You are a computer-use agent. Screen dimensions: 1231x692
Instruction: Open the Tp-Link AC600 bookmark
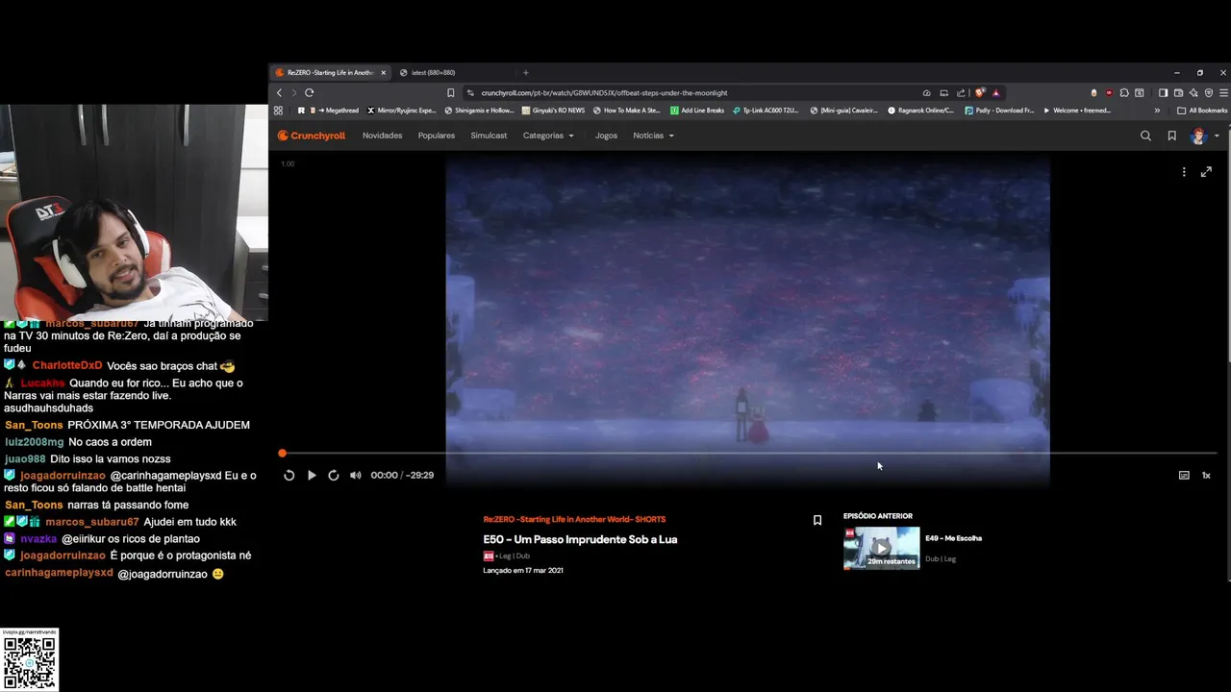pyautogui.click(x=766, y=111)
